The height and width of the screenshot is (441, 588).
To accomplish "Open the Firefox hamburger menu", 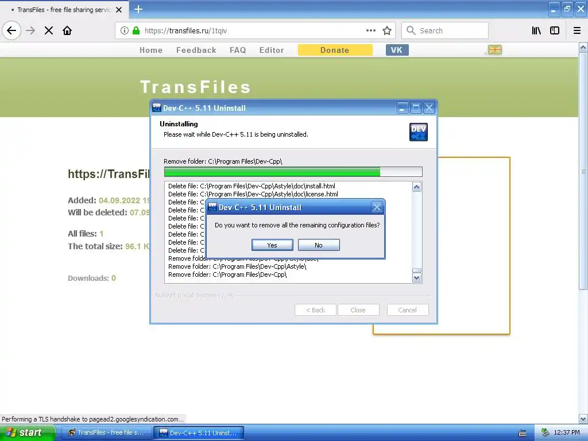I will [x=577, y=31].
